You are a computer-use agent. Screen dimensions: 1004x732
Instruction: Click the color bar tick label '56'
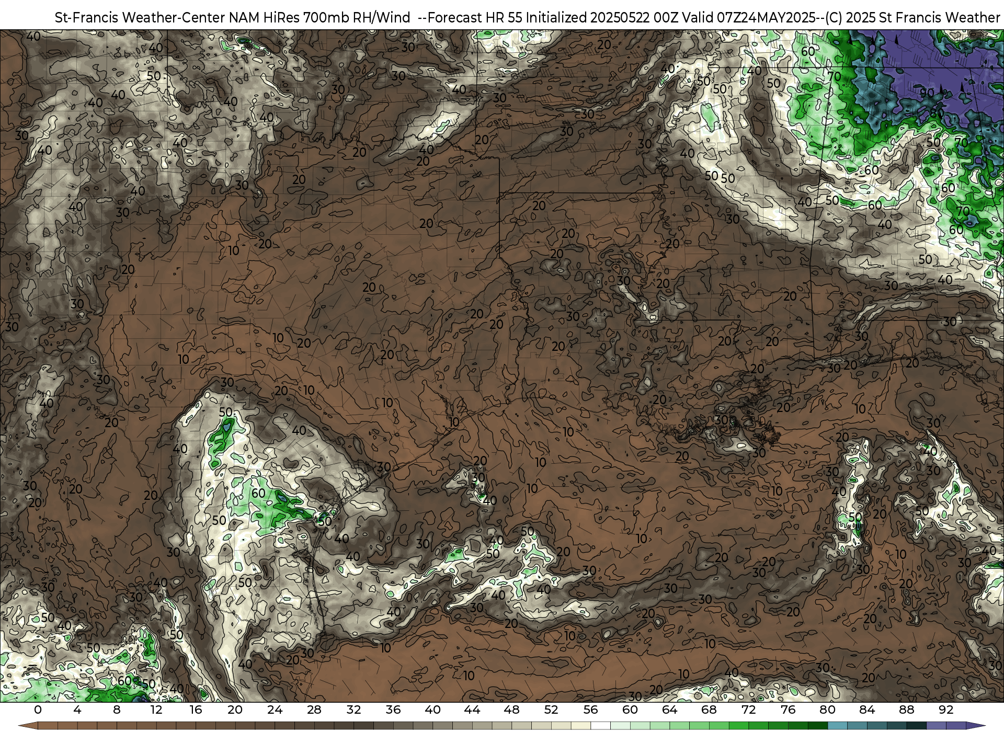click(x=591, y=710)
